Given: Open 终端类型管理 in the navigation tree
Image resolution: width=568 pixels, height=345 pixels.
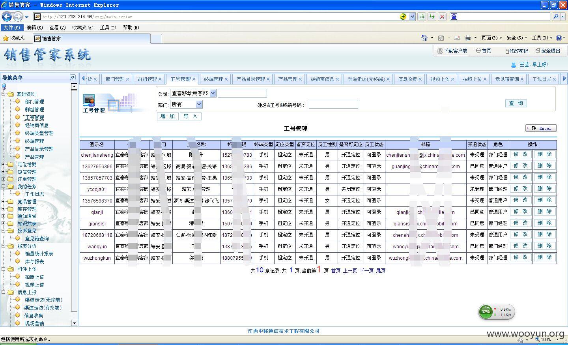Looking at the screenshot, I should 39,133.
